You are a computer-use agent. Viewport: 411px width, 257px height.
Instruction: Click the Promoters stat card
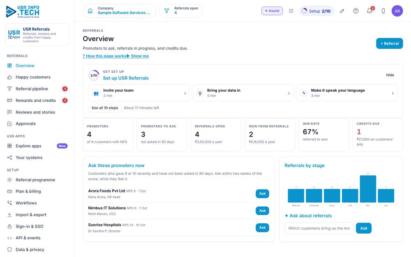point(108,134)
